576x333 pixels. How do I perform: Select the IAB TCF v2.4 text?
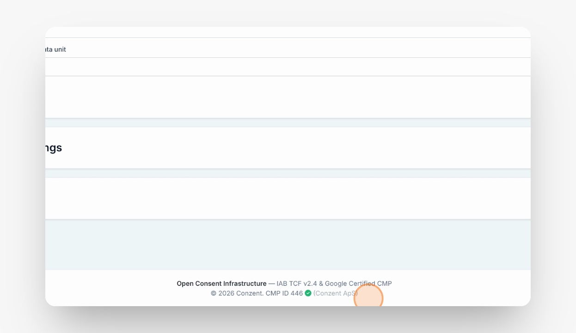coord(297,284)
